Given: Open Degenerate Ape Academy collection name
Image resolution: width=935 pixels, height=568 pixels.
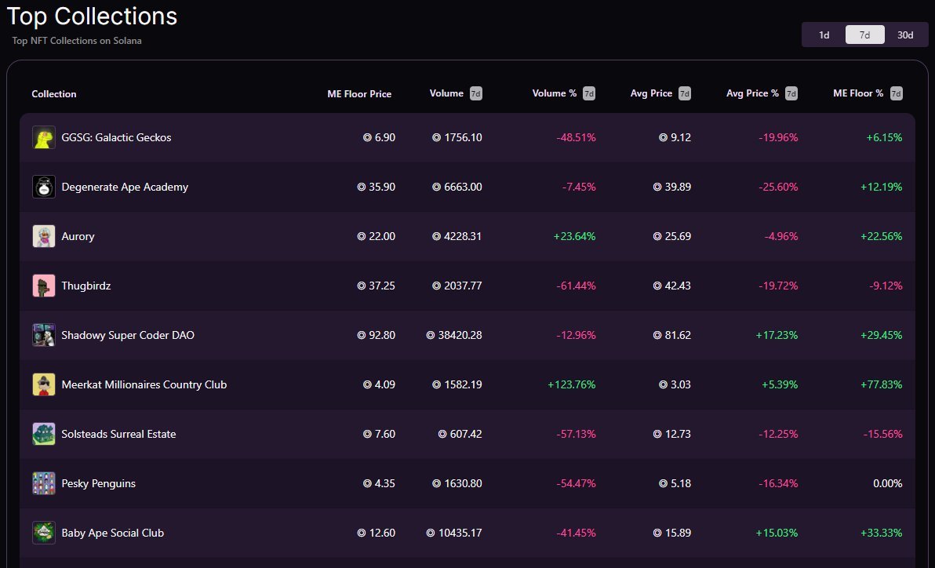Looking at the screenshot, I should pyautogui.click(x=125, y=187).
